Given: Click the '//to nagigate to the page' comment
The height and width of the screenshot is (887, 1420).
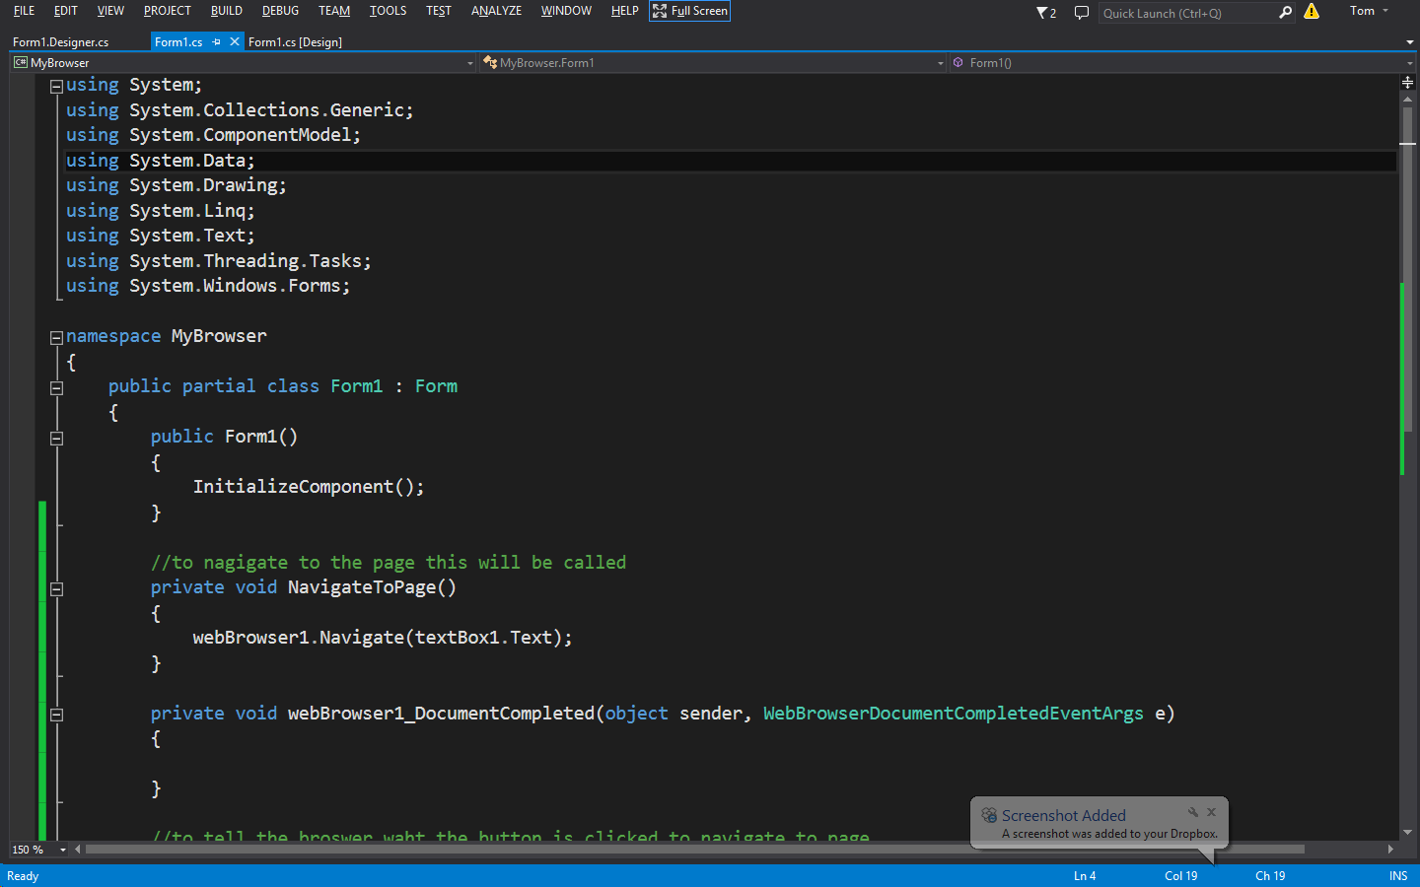Looking at the screenshot, I should pos(389,563).
